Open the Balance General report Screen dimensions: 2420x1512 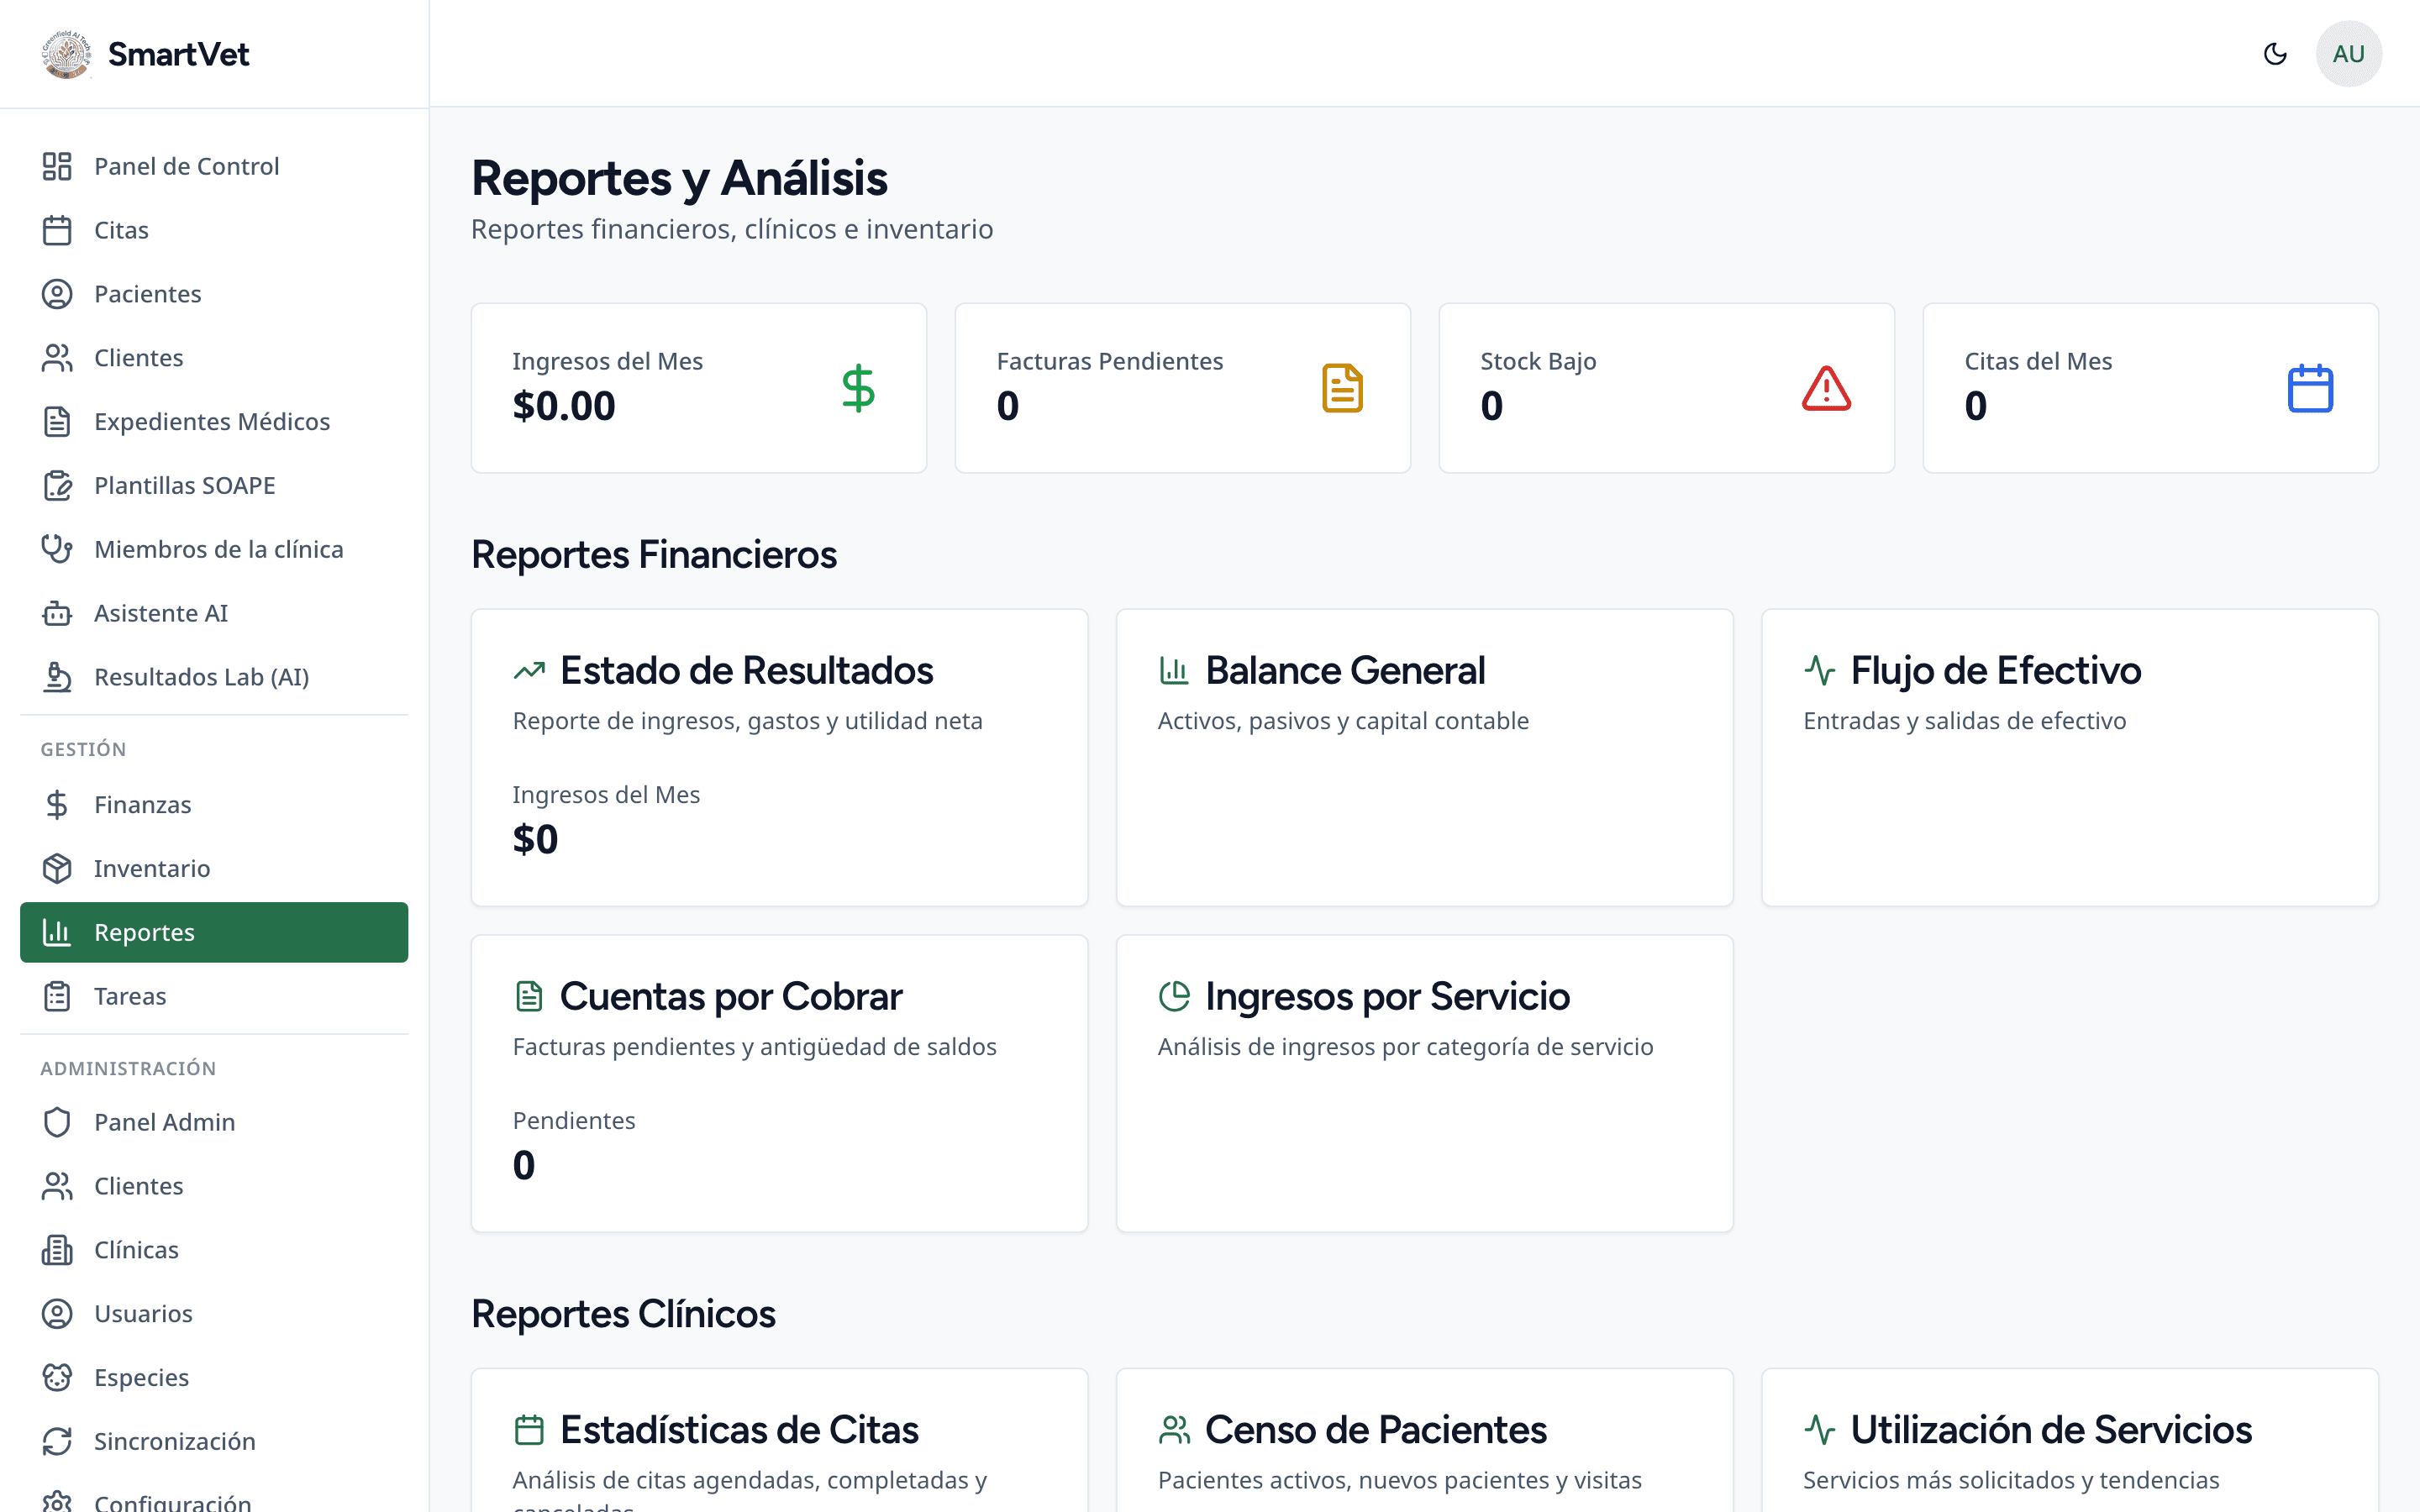tap(1424, 758)
